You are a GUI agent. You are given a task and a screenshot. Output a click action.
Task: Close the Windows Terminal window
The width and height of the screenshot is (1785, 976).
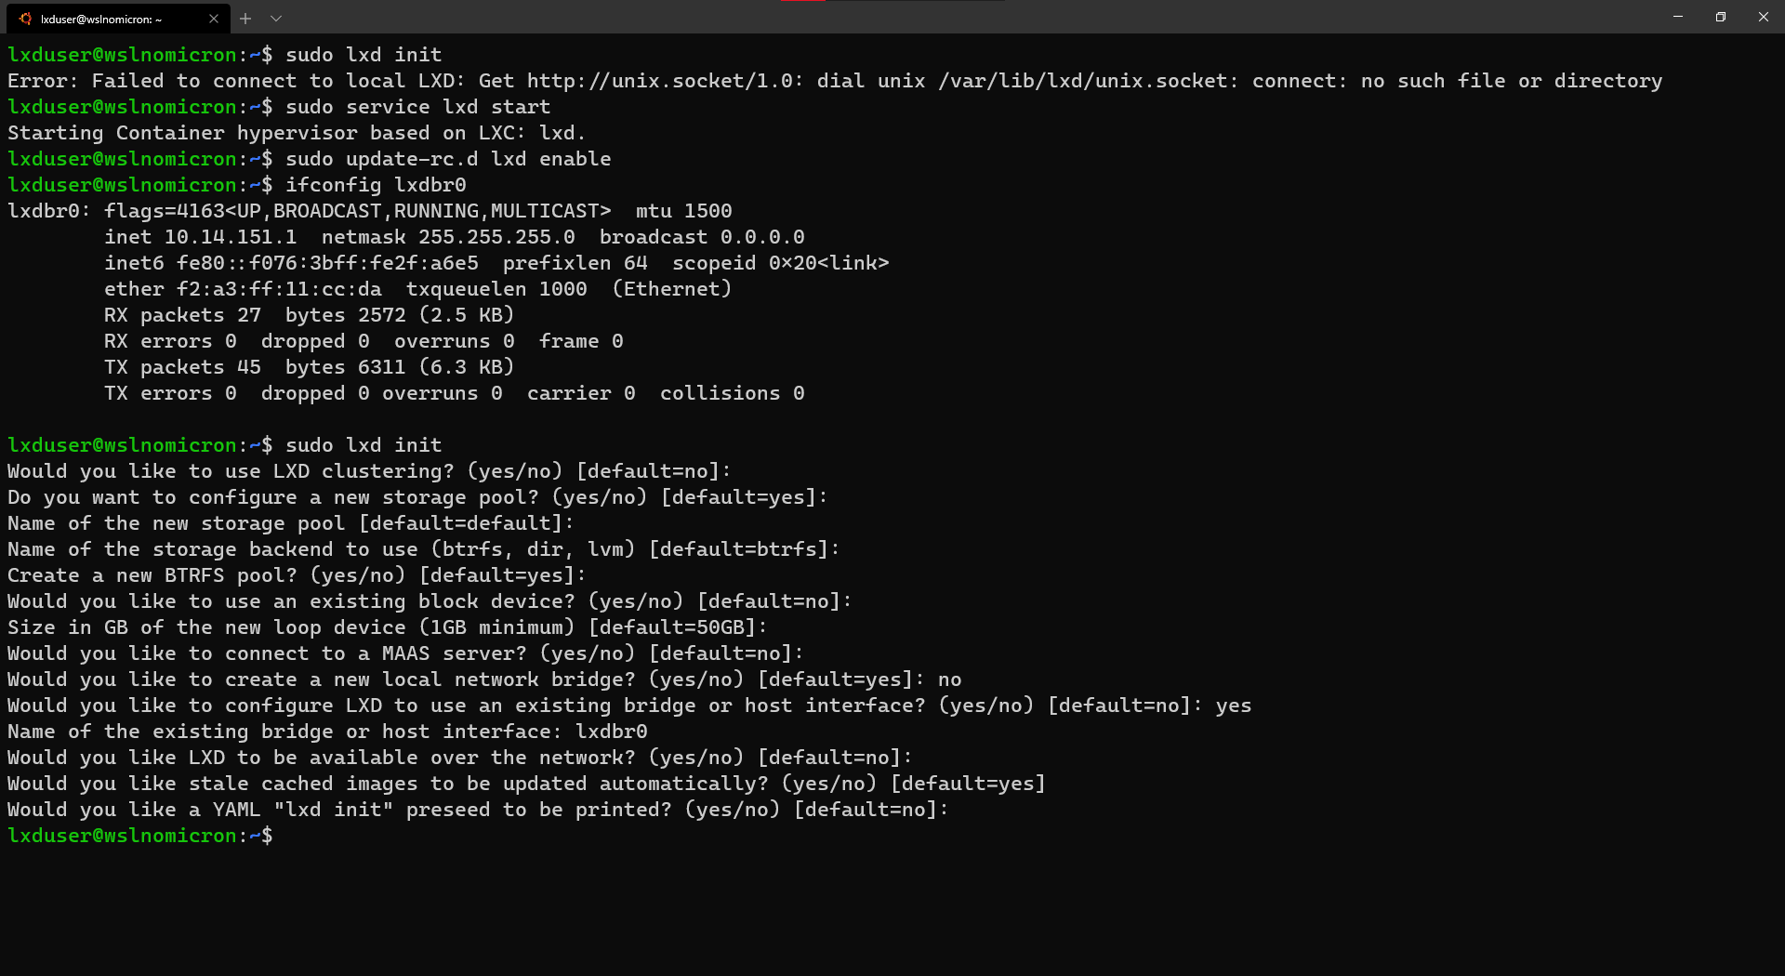pos(1764,17)
